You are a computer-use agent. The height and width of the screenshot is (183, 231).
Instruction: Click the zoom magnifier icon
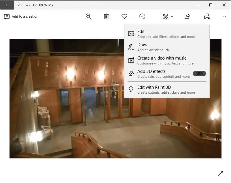(89, 16)
